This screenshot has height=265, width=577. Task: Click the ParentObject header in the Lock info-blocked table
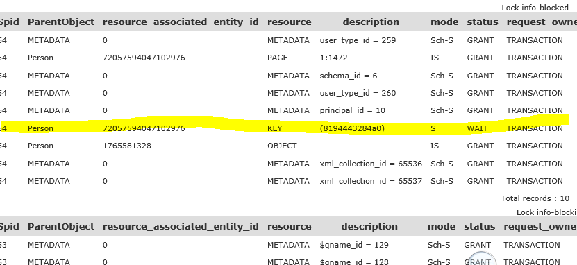click(x=61, y=22)
